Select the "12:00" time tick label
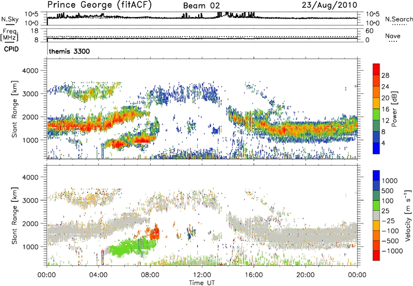Viewport: 413px width, 286px height. [202, 275]
